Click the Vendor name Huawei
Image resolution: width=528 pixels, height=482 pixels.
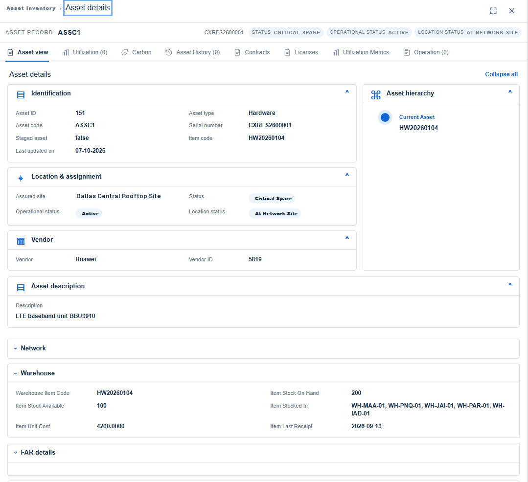click(x=86, y=259)
